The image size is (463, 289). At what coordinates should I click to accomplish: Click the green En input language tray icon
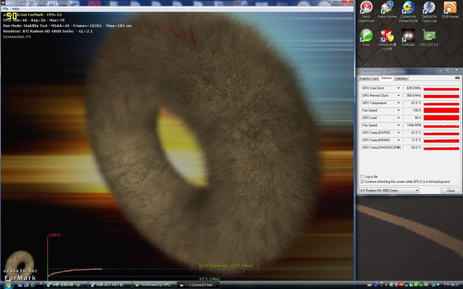coord(421,285)
